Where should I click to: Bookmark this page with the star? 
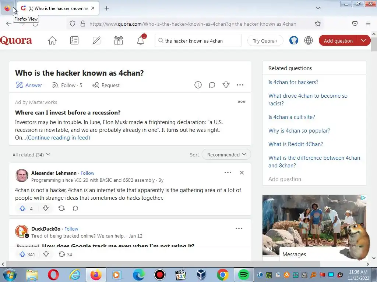coord(318,23)
